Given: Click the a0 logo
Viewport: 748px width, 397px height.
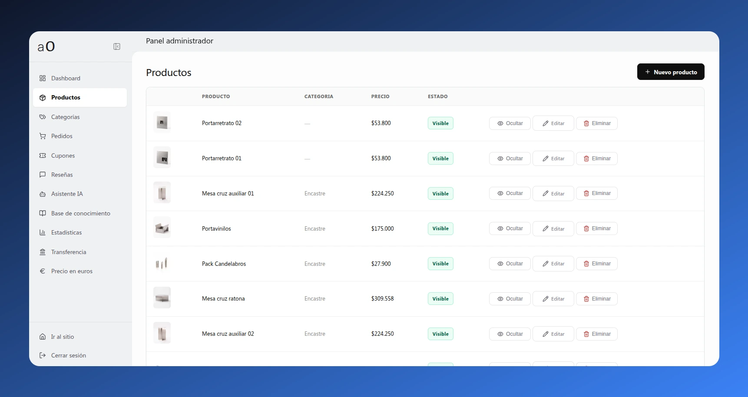Looking at the screenshot, I should coord(46,46).
